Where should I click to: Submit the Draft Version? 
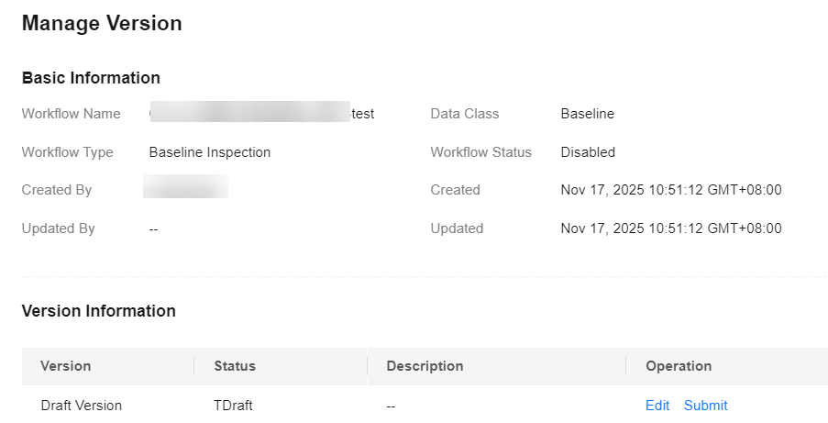tap(705, 406)
